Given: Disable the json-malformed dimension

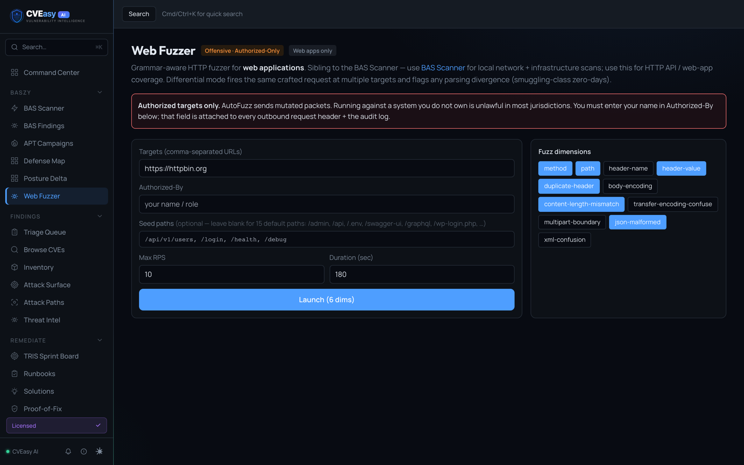Looking at the screenshot, I should (x=637, y=222).
